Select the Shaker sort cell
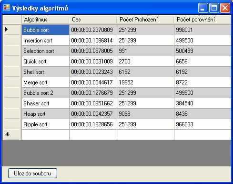This screenshot has height=184, width=233. tap(45, 103)
